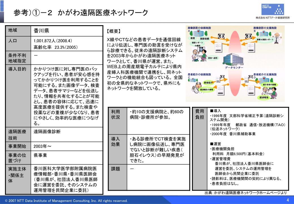
Task: Click the 事業の位置づけ row header
Action: point(18,158)
